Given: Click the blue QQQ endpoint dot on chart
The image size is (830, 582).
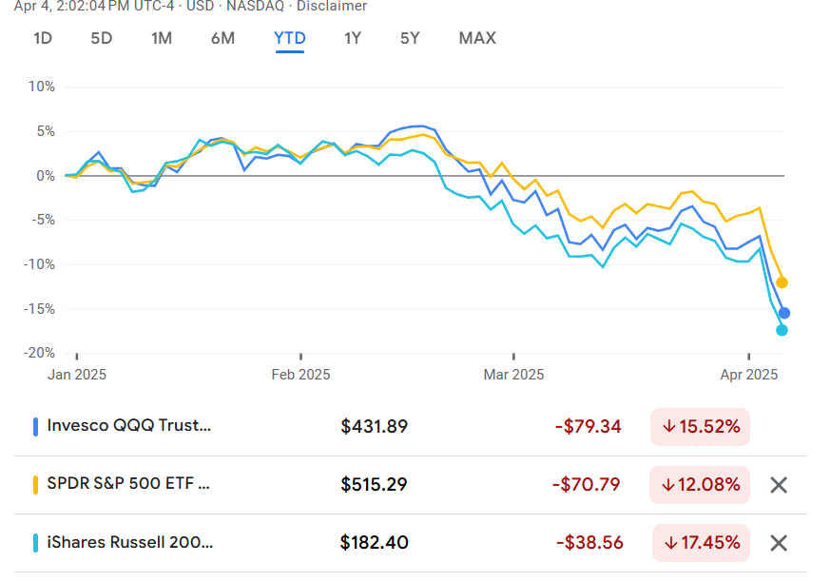Looking at the screenshot, I should pos(784,314).
